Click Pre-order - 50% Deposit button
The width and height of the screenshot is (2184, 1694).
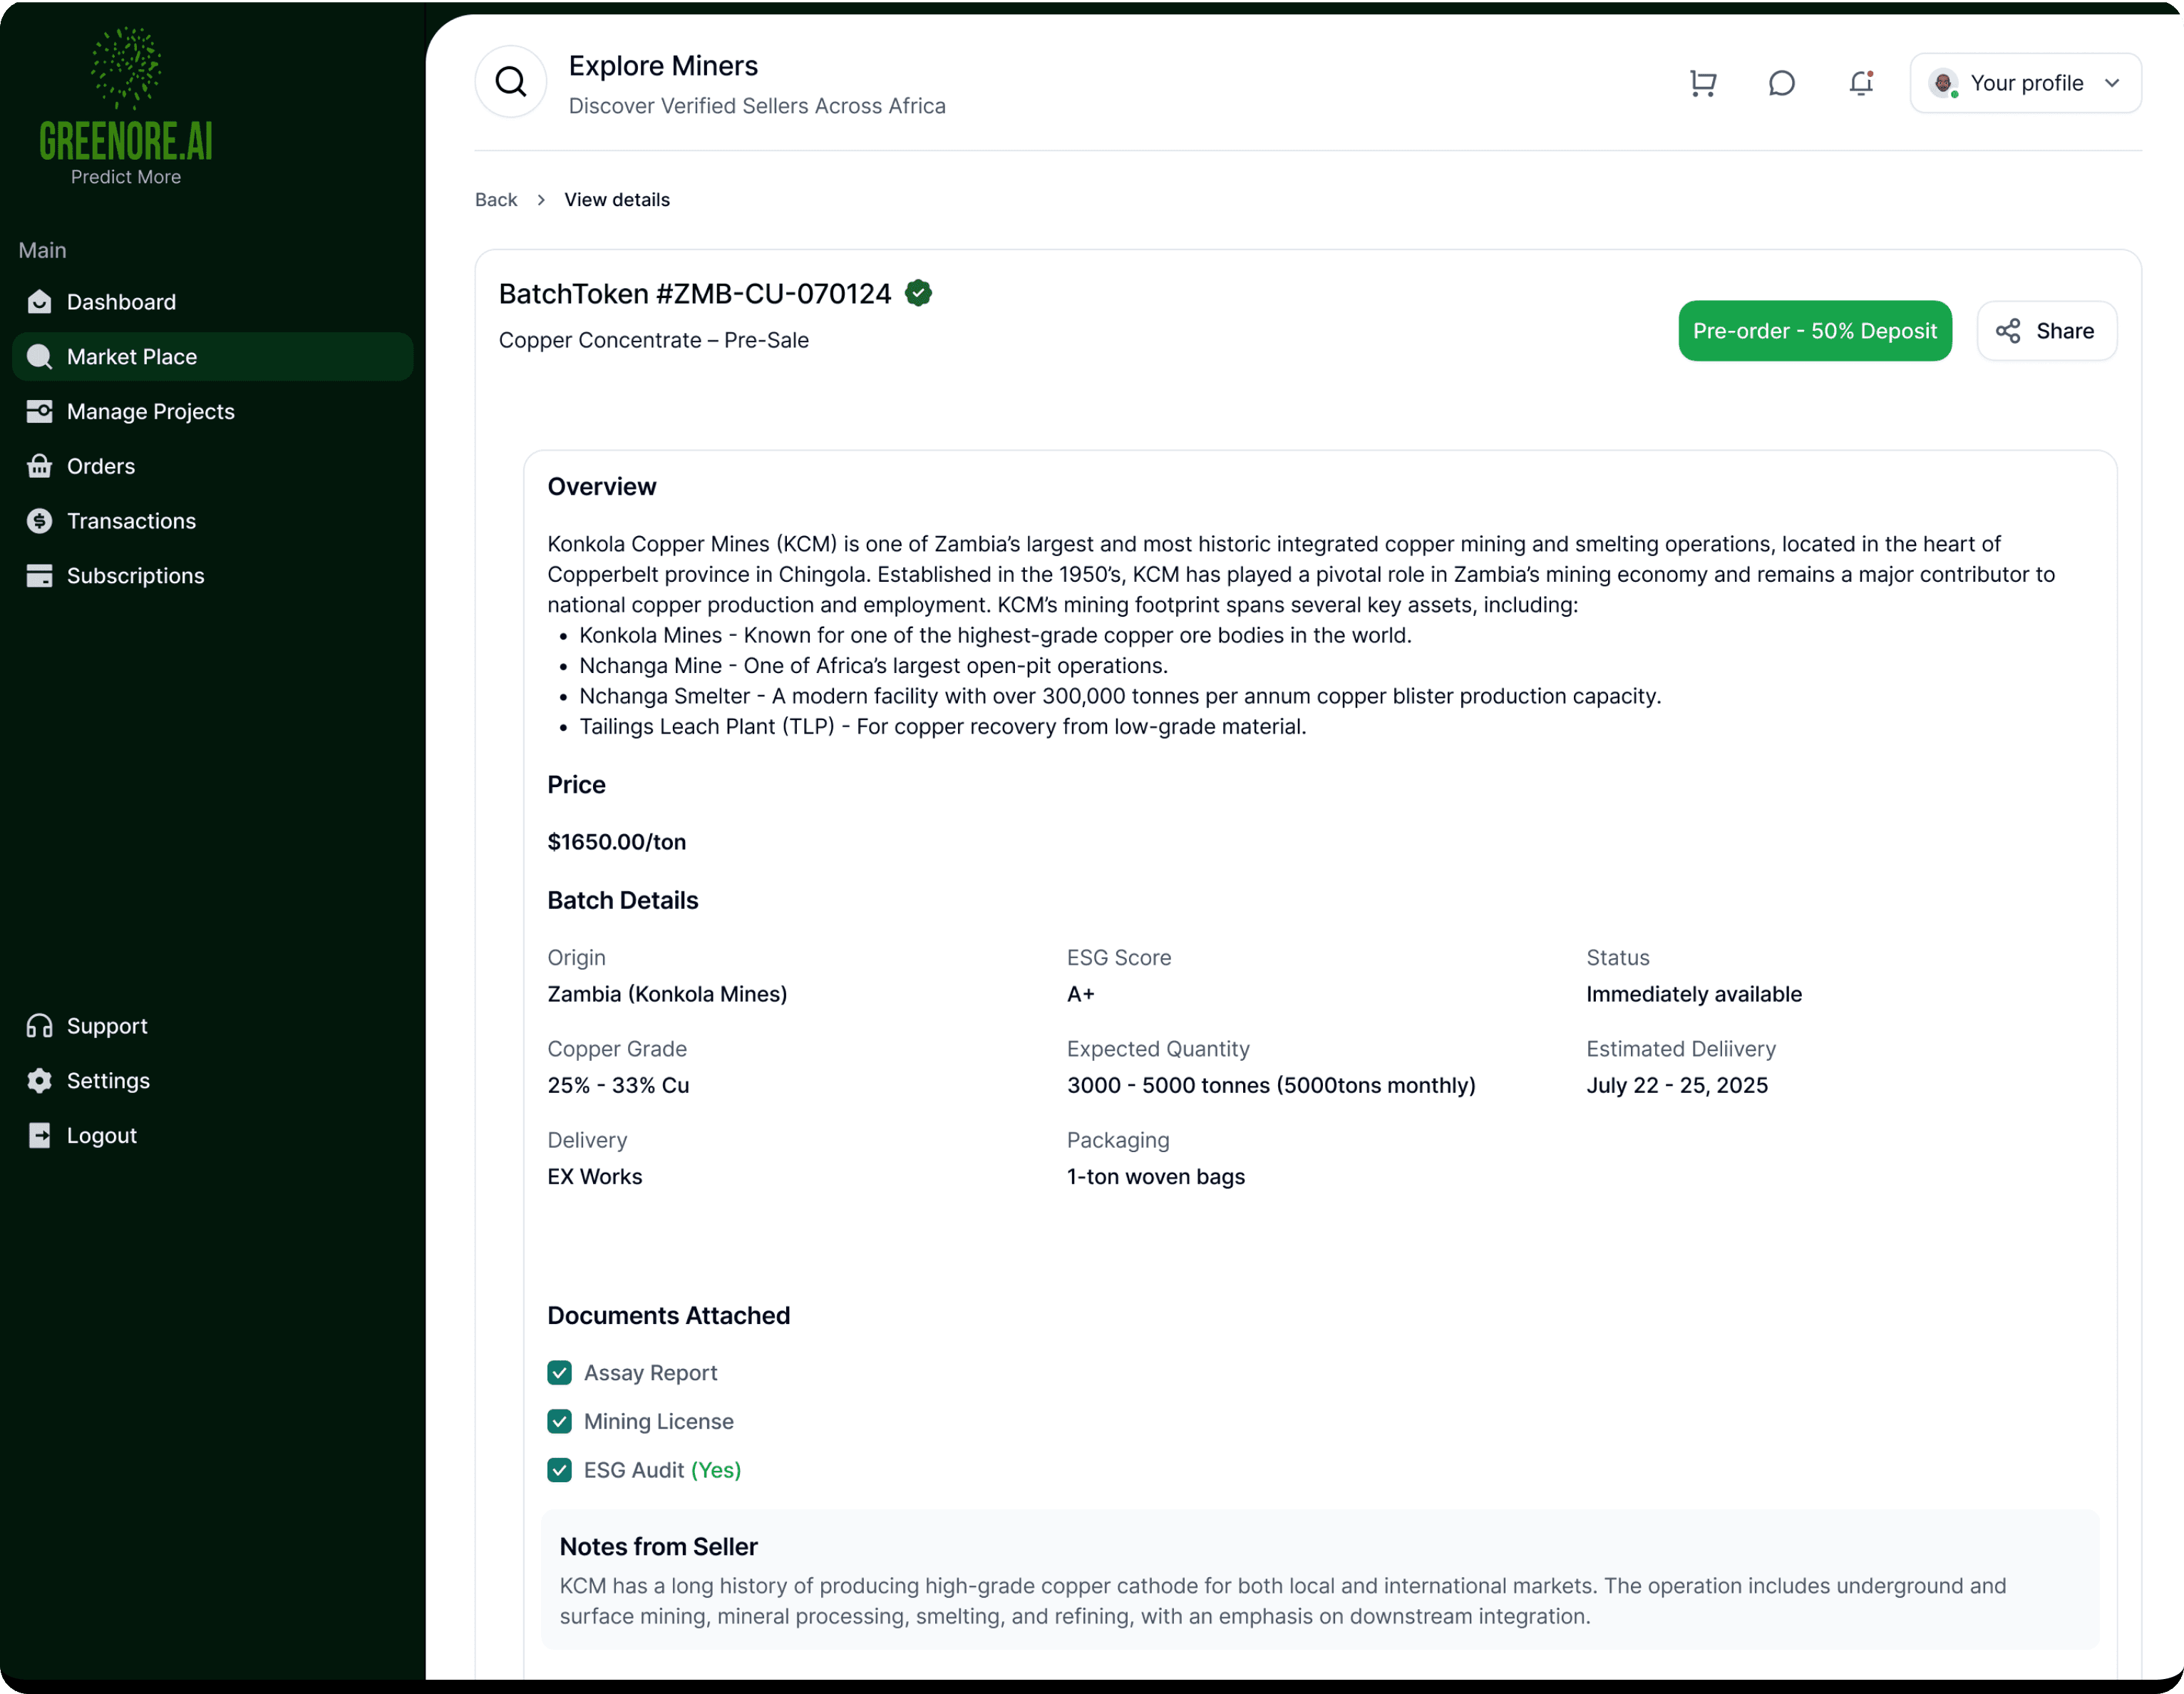(1814, 331)
